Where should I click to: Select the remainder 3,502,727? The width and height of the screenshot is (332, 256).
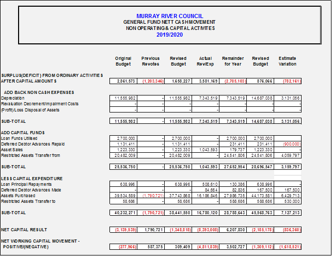click(233, 247)
